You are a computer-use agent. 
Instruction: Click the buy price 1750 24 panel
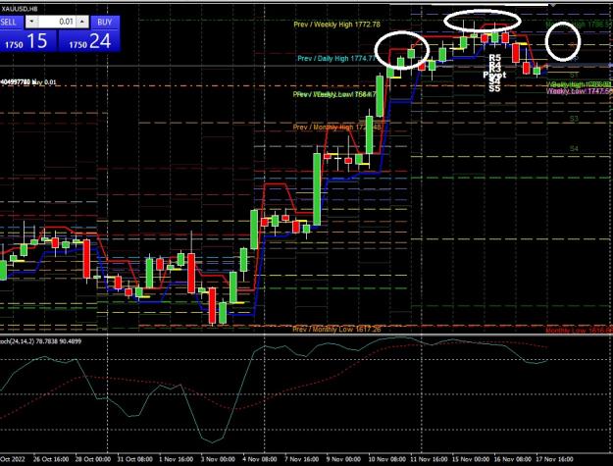click(x=89, y=41)
